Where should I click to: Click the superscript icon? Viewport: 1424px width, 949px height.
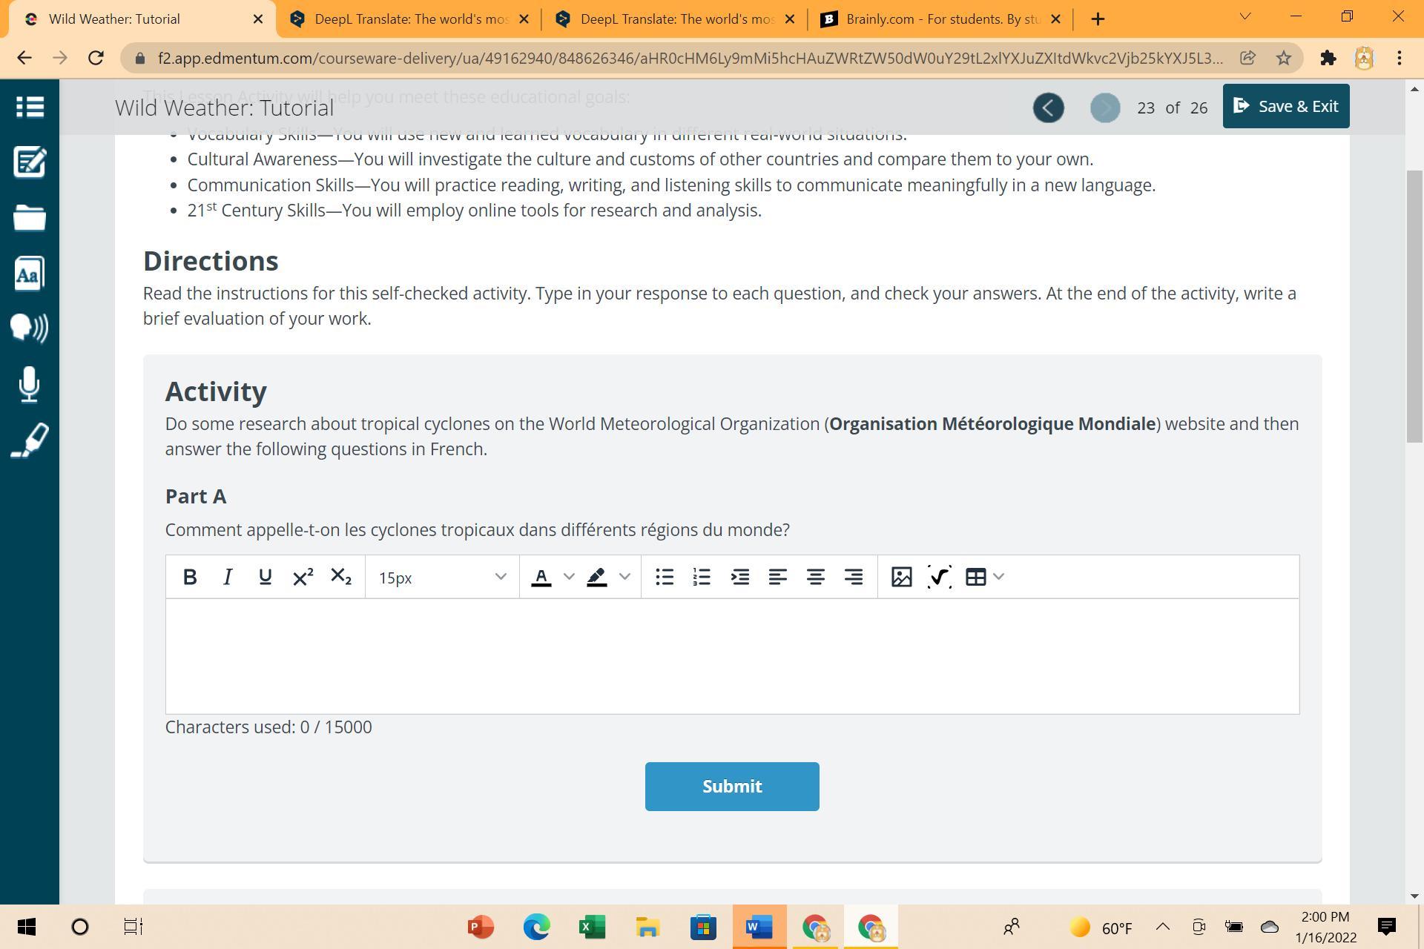pos(303,577)
